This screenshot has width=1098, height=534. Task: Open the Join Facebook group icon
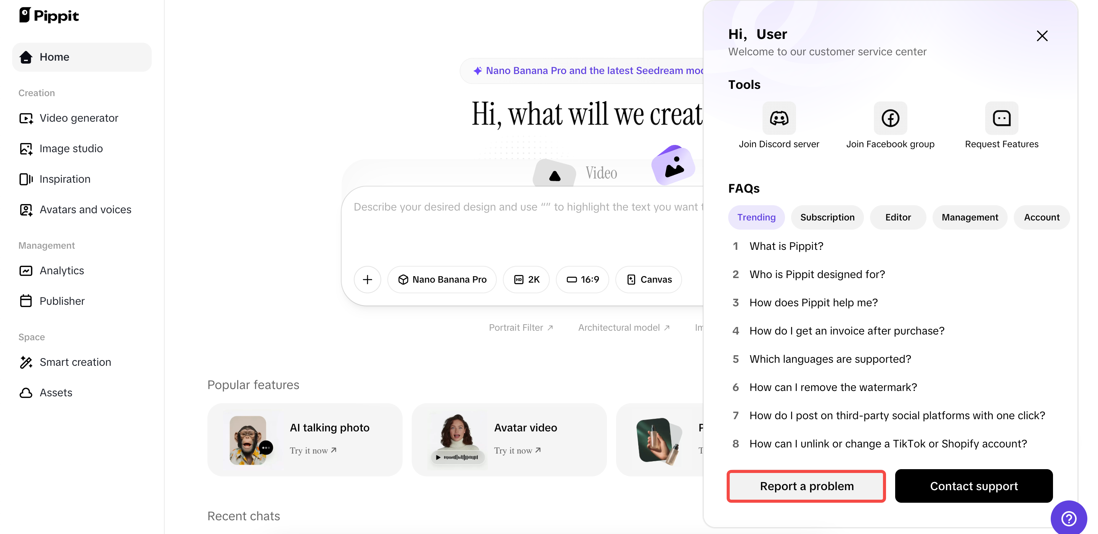(x=890, y=118)
